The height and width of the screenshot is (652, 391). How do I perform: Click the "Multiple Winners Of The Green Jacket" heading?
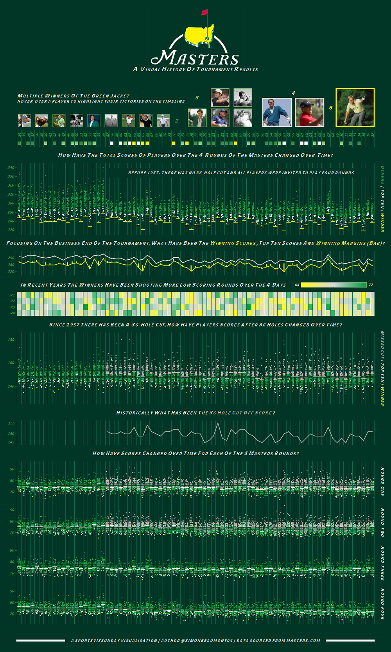point(74,95)
